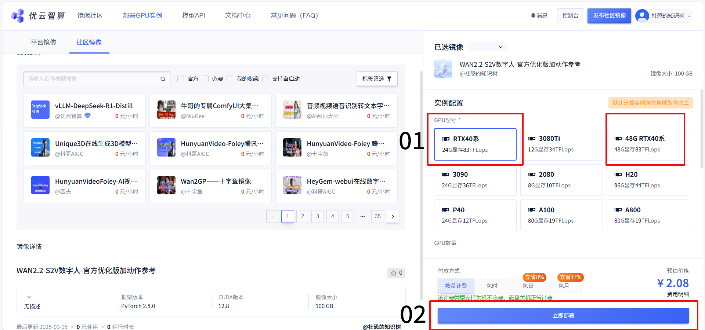
Task: Click the 立即部署 deploy button
Action: pyautogui.click(x=563, y=316)
